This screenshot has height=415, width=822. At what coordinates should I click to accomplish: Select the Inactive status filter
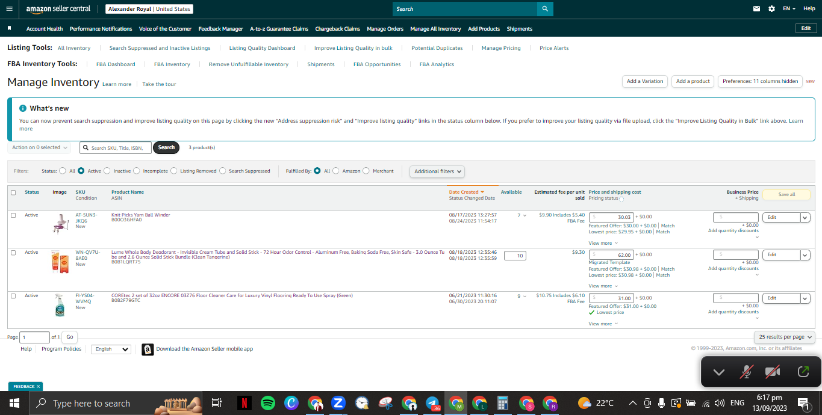click(107, 171)
